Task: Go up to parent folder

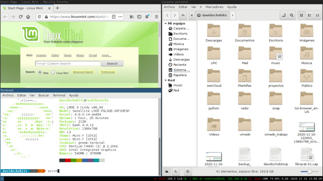Action: click(x=183, y=15)
